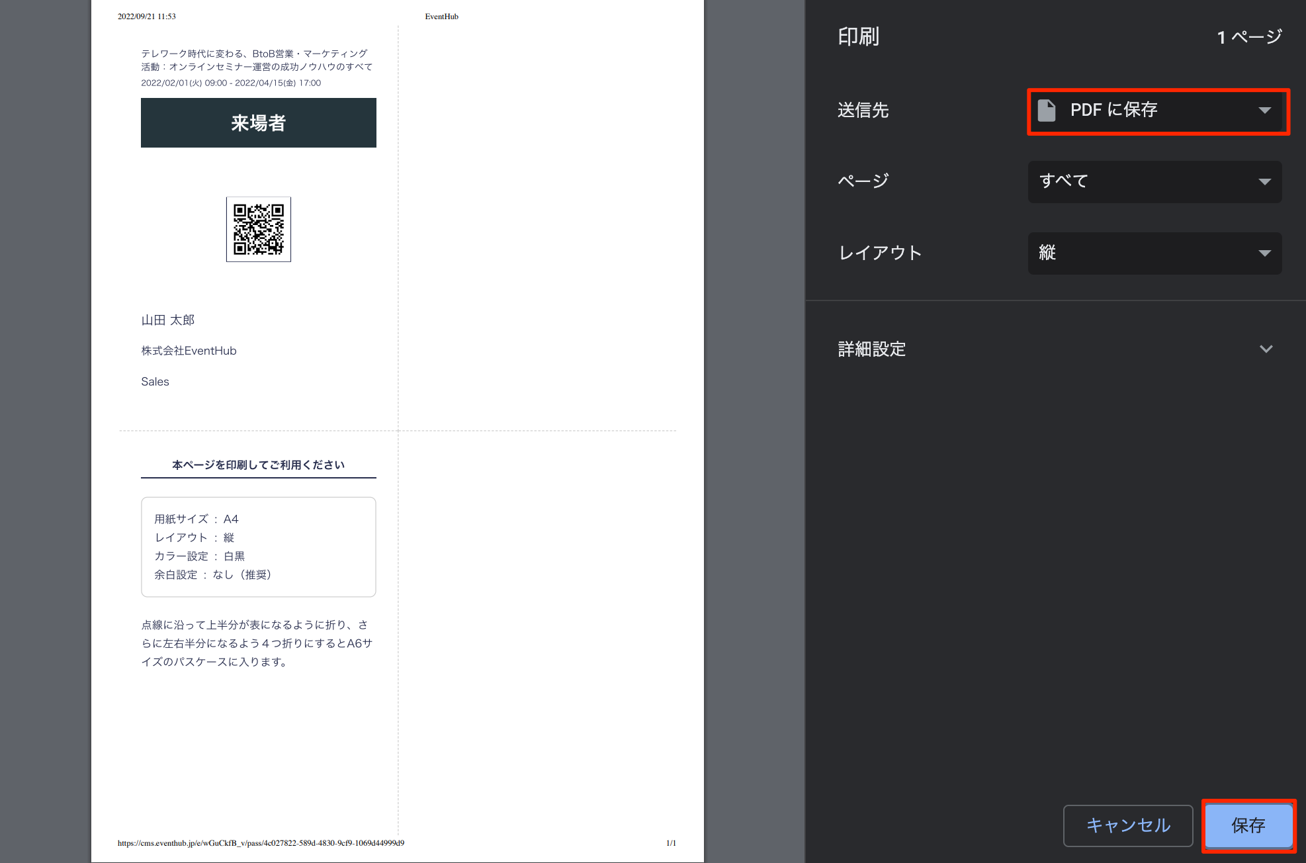Click the QR code in the preview
This screenshot has height=863, width=1306.
pos(258,229)
